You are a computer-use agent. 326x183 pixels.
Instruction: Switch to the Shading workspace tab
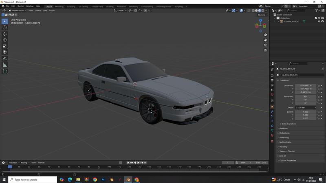(x=110, y=7)
